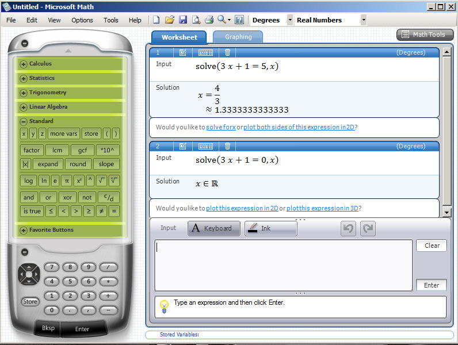Click the round Store button
Image resolution: width=458 pixels, height=345 pixels.
(x=30, y=301)
